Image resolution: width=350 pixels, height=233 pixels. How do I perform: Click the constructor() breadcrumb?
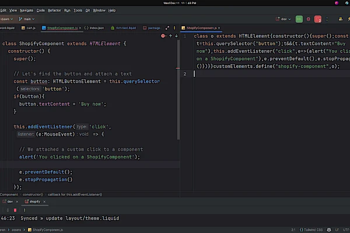click(33, 194)
